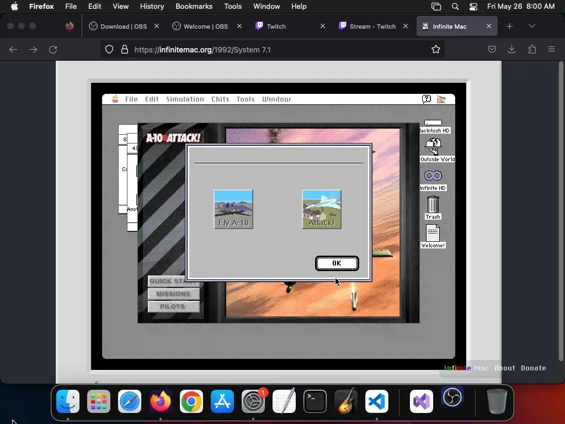Select the Welcome! document icon
This screenshot has width=565, height=424.
pyautogui.click(x=433, y=236)
